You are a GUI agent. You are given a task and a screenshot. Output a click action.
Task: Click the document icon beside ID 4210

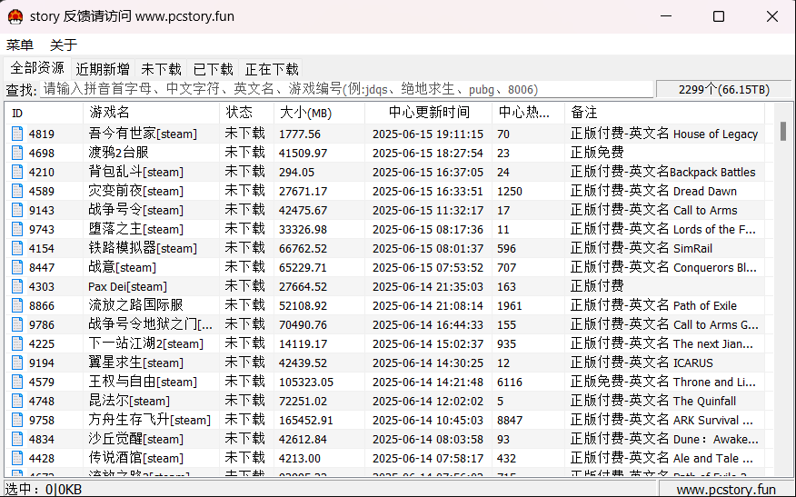click(17, 172)
